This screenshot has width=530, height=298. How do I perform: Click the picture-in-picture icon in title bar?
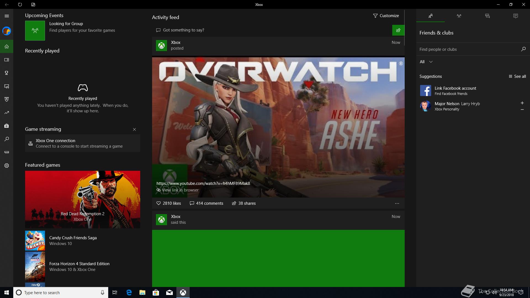point(33,4)
